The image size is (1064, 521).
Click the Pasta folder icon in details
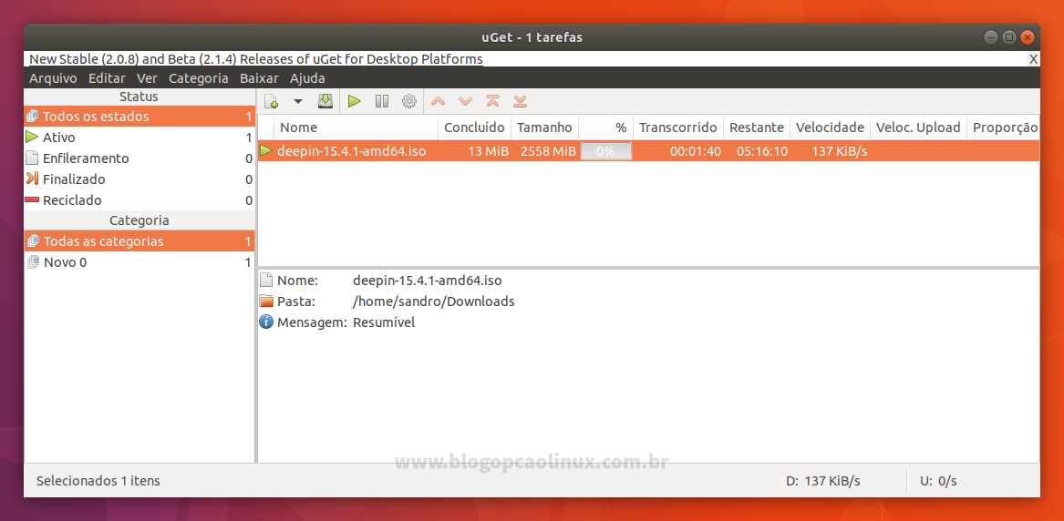(266, 301)
